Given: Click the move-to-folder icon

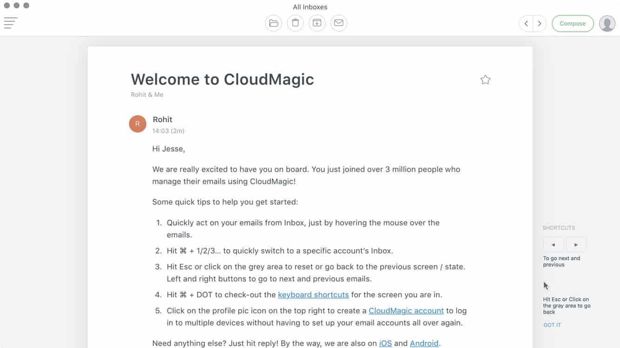Looking at the screenshot, I should click(x=274, y=23).
